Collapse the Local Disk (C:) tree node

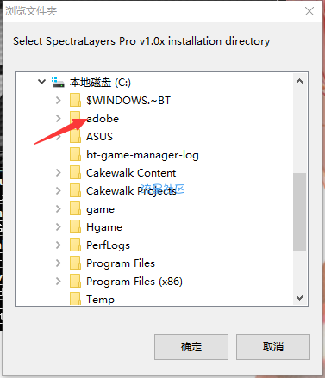[42, 82]
